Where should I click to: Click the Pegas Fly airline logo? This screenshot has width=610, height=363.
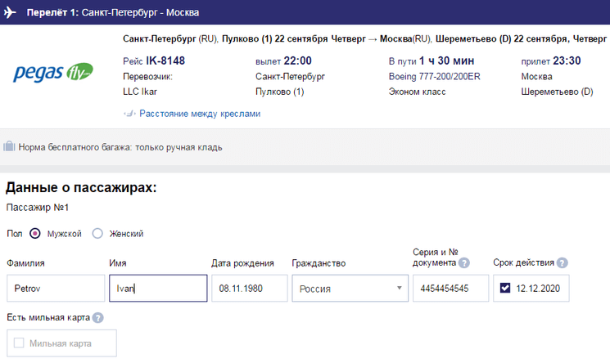click(54, 74)
